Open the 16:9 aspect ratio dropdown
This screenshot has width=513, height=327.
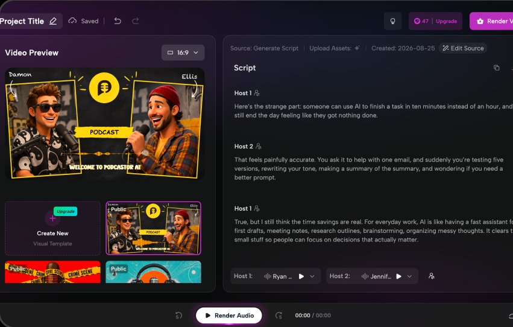pyautogui.click(x=183, y=52)
